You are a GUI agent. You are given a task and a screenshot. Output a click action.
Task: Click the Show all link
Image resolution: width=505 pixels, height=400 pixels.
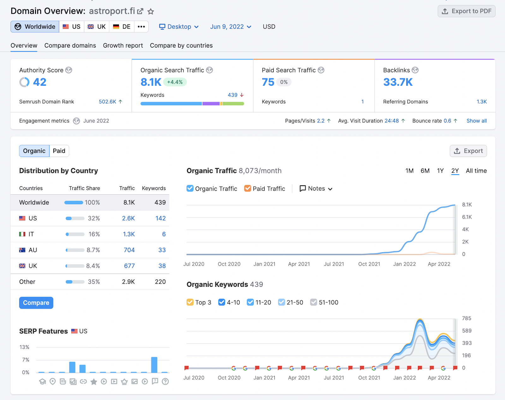(477, 121)
